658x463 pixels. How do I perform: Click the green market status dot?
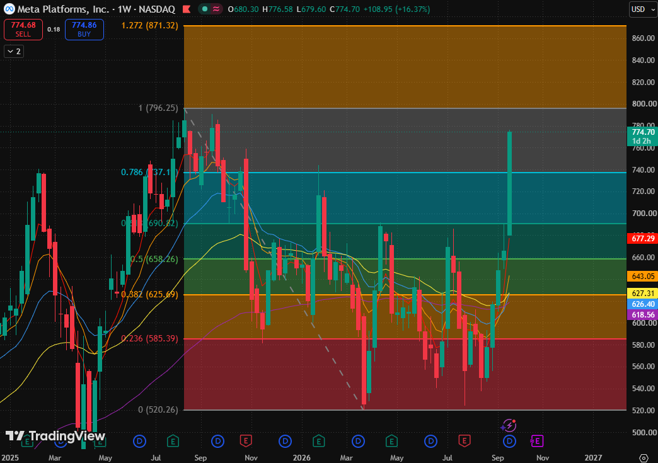click(204, 9)
